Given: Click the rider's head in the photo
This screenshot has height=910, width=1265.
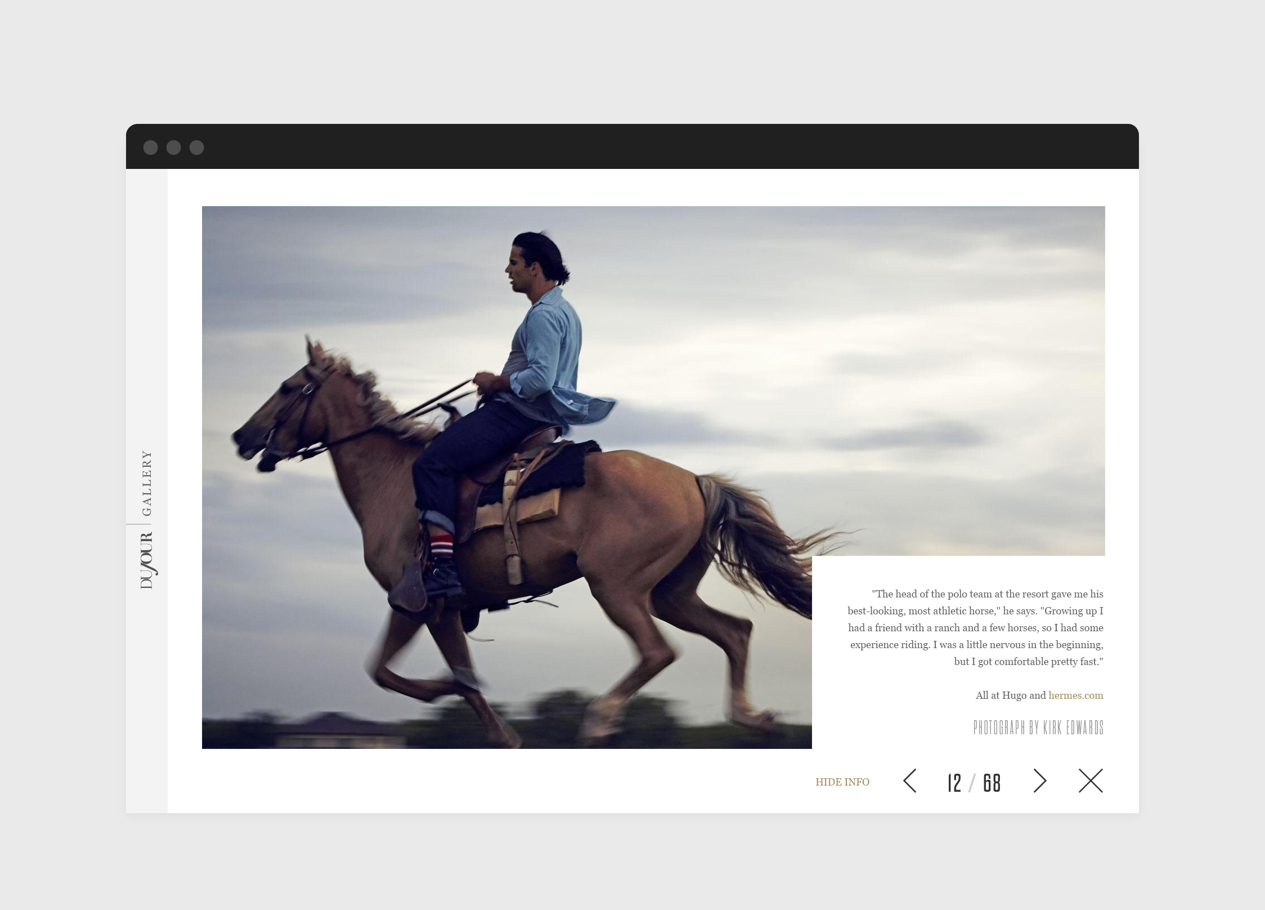Looking at the screenshot, I should click(535, 260).
